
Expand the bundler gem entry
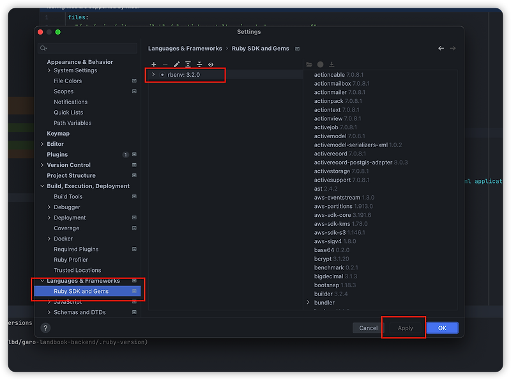(308, 302)
